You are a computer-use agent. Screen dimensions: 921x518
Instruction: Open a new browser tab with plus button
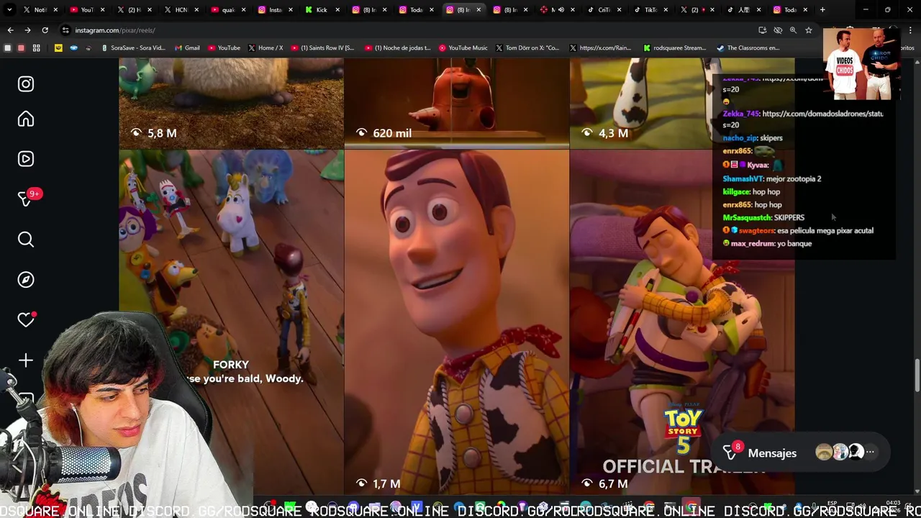pos(822,9)
